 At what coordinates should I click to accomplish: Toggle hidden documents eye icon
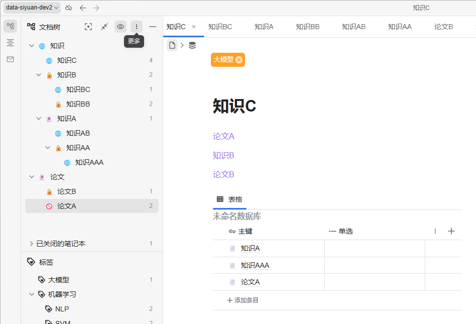tap(121, 27)
